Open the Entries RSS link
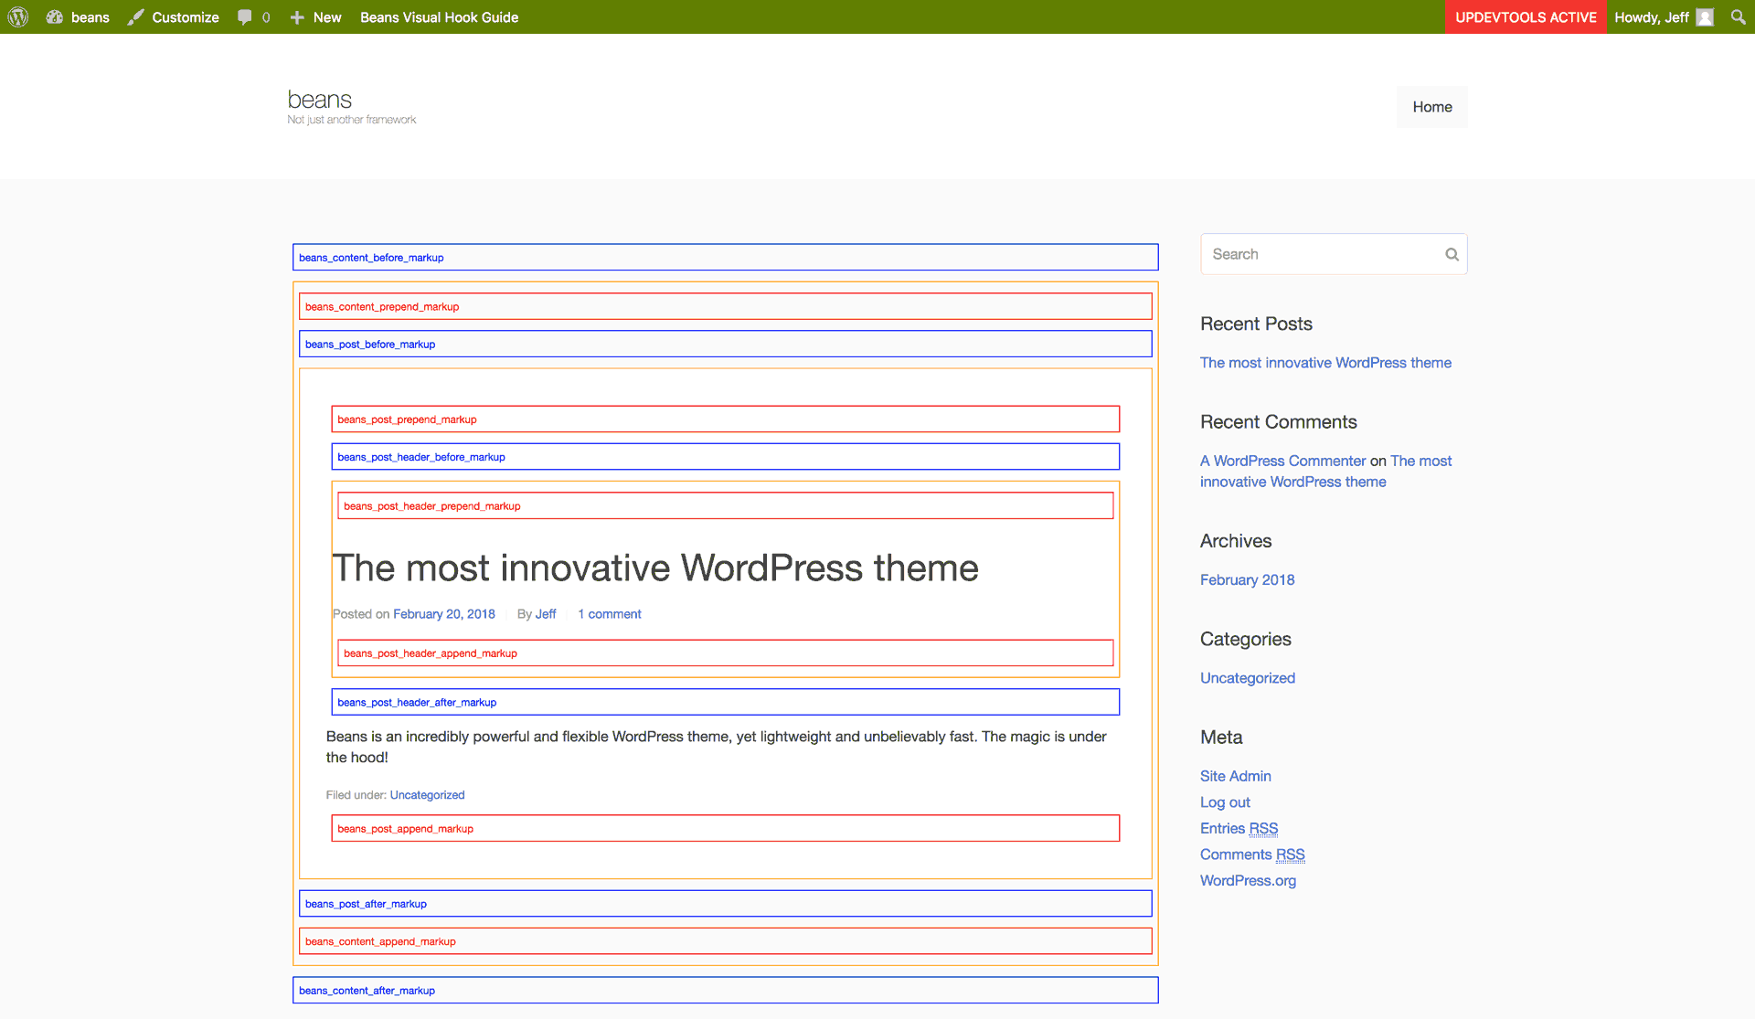Viewport: 1755px width, 1019px height. [x=1239, y=828]
